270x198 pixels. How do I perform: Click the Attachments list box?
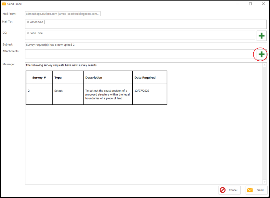pyautogui.click(x=139, y=54)
